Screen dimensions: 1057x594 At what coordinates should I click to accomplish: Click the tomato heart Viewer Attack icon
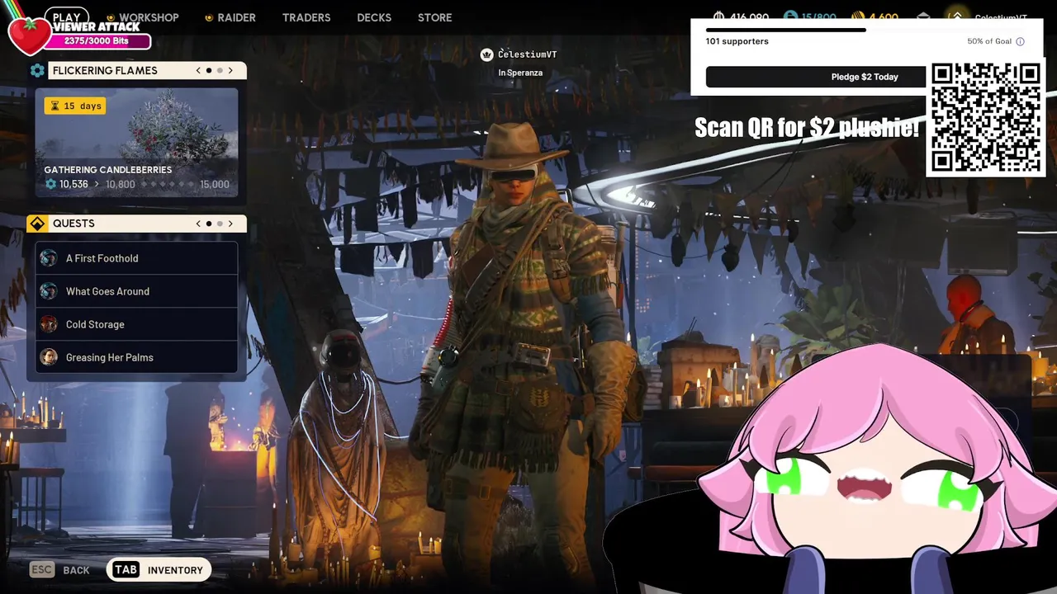pos(30,35)
